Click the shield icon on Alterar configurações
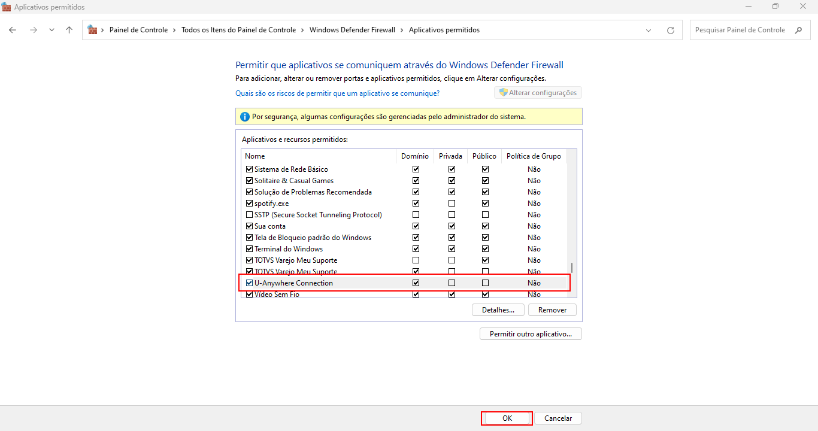The image size is (818, 431). tap(504, 93)
